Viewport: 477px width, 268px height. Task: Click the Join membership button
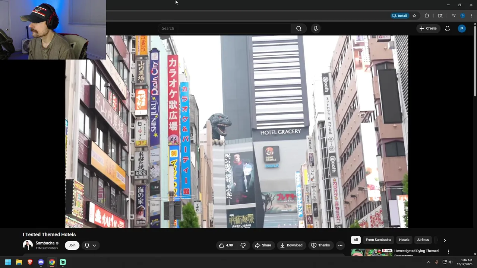pos(72,245)
